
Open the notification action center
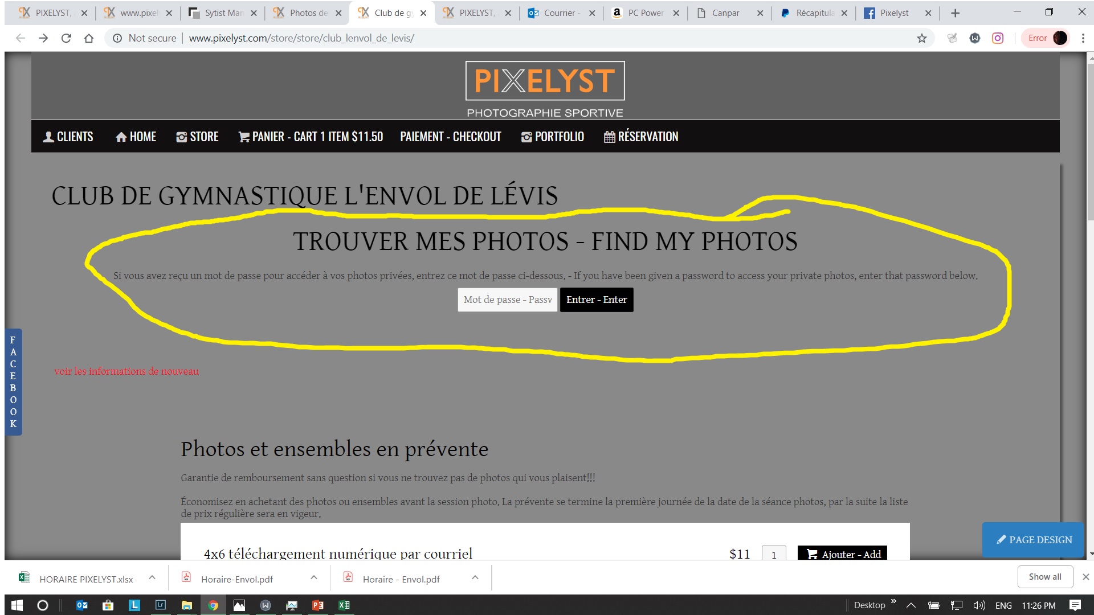click(x=1075, y=605)
